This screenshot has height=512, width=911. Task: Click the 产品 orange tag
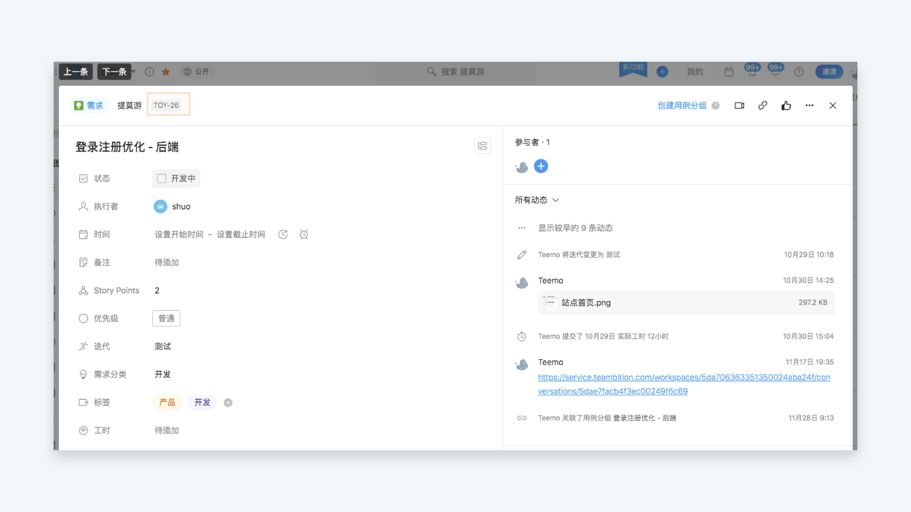point(167,402)
